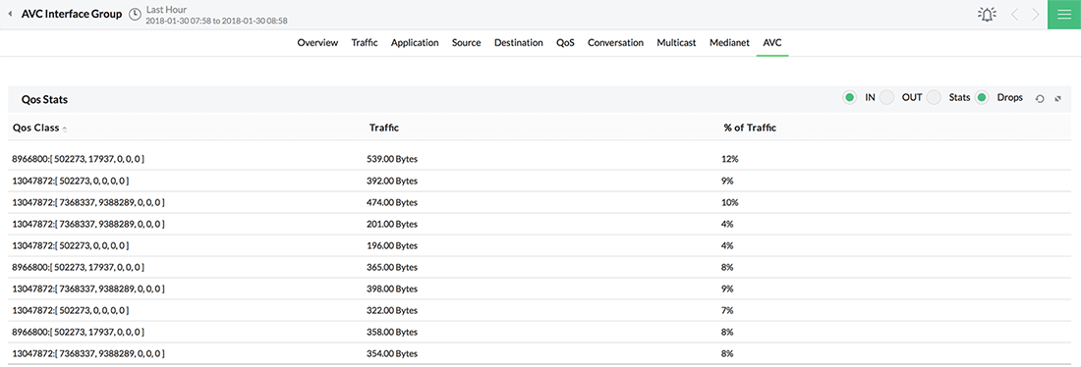Select the Qos class row with 398.00 Bytes
The width and height of the screenshot is (1081, 367).
click(540, 288)
